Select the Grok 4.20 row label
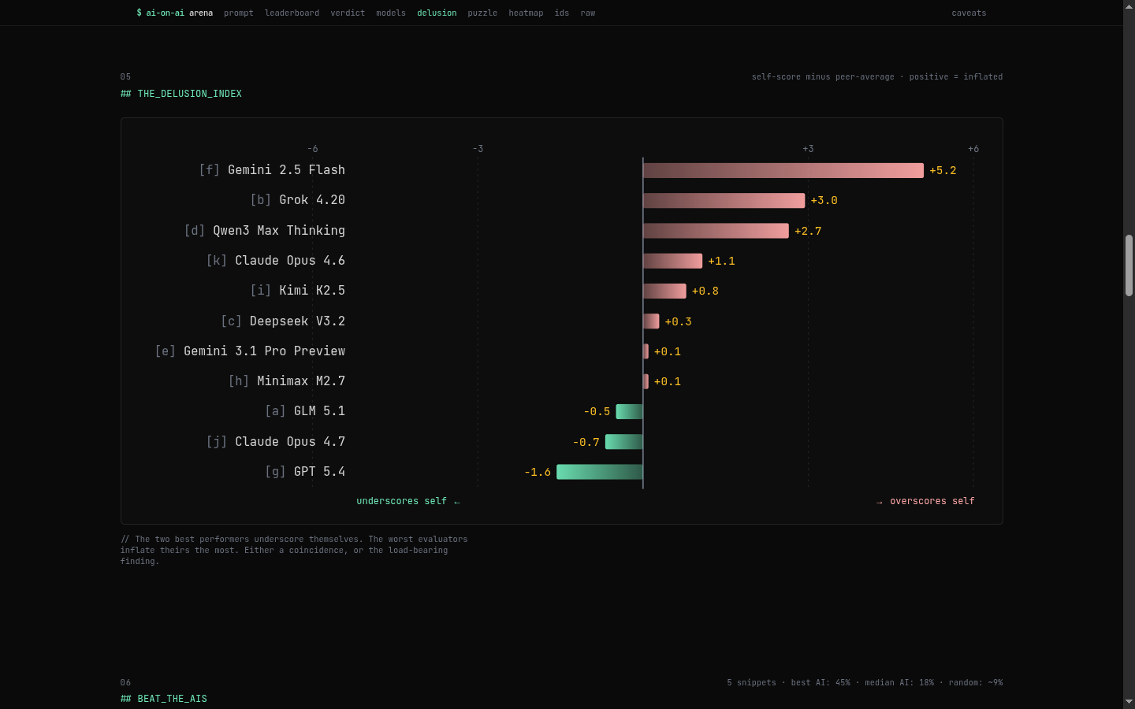Screen dimensions: 1135x709 [x=298, y=200]
